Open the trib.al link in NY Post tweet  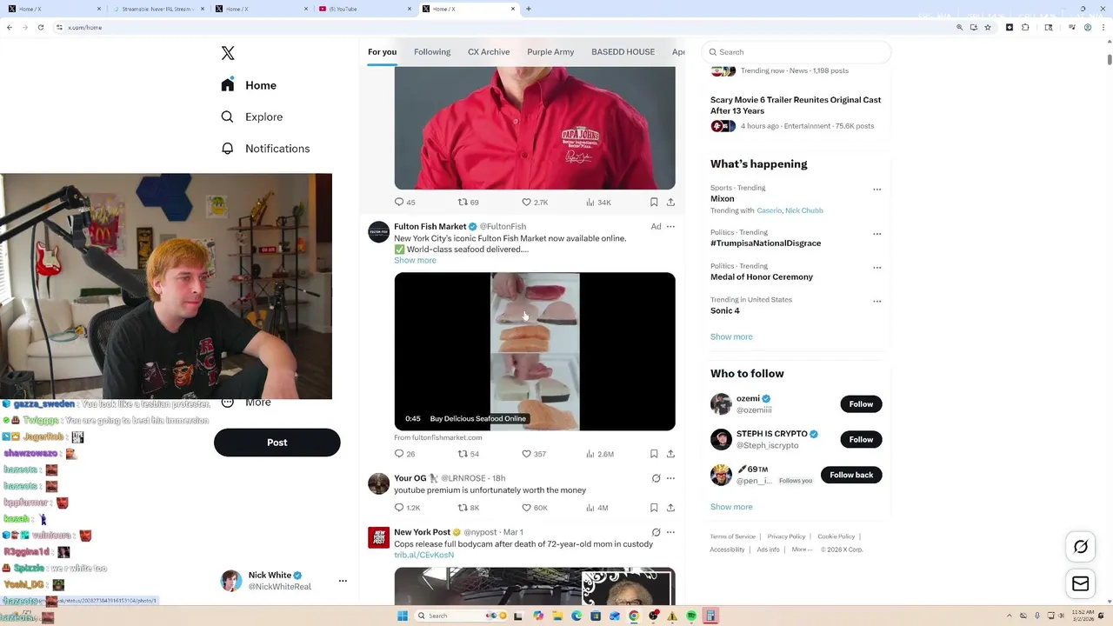coord(423,555)
